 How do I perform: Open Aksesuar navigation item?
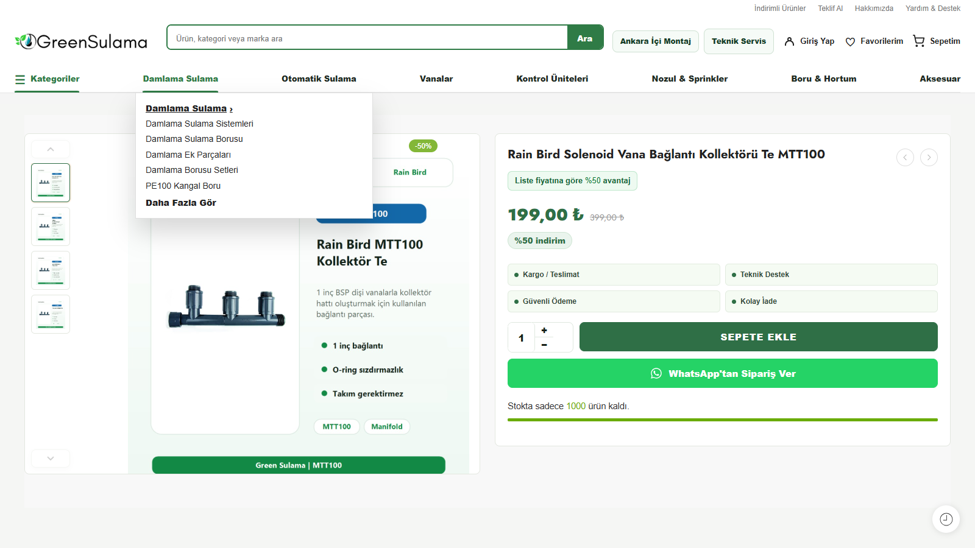point(940,79)
